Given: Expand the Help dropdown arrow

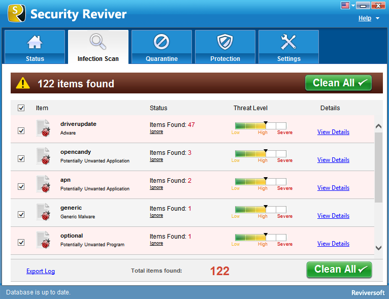Looking at the screenshot, I should (x=377, y=18).
